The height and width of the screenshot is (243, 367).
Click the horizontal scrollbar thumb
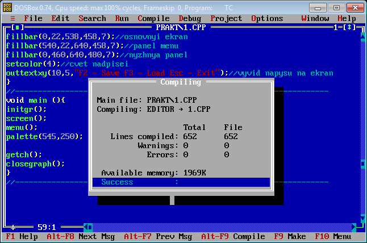(90, 227)
